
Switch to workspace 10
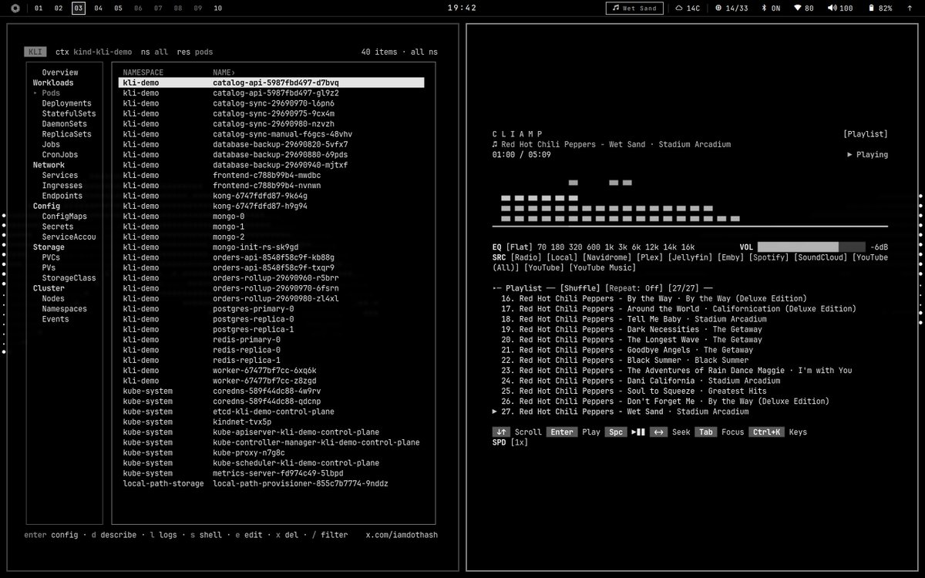[x=218, y=8]
